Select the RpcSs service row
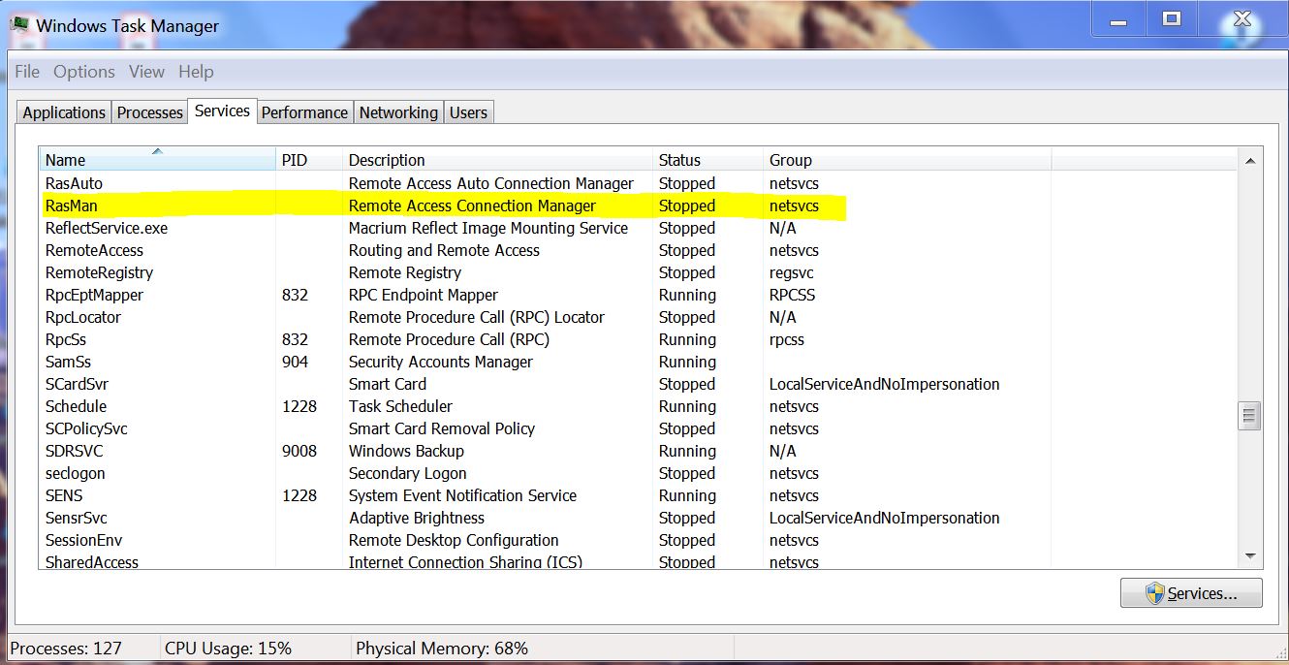The image size is (1289, 665). click(639, 339)
